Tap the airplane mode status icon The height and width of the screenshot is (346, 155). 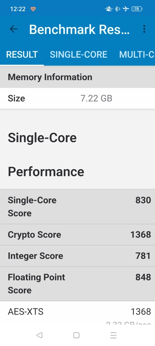coord(126,9)
